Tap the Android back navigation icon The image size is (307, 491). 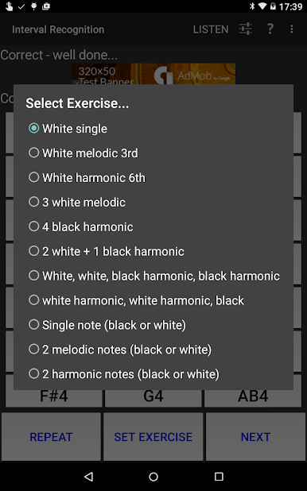(x=89, y=477)
